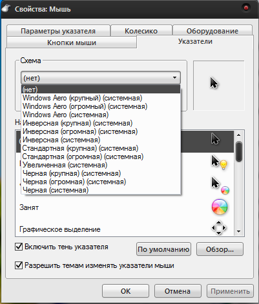Image resolution: width=259 pixels, height=304 pixels.
Task: Close the dialog with the red button
Action: point(246,8)
